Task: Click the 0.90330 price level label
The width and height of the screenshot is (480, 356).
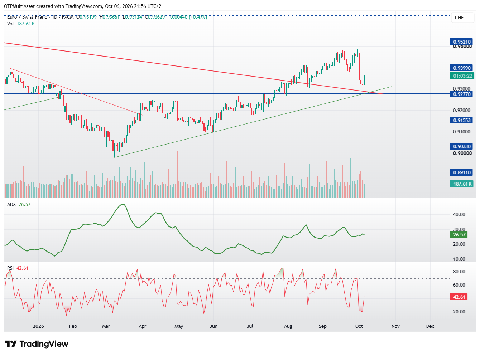Action: point(462,146)
